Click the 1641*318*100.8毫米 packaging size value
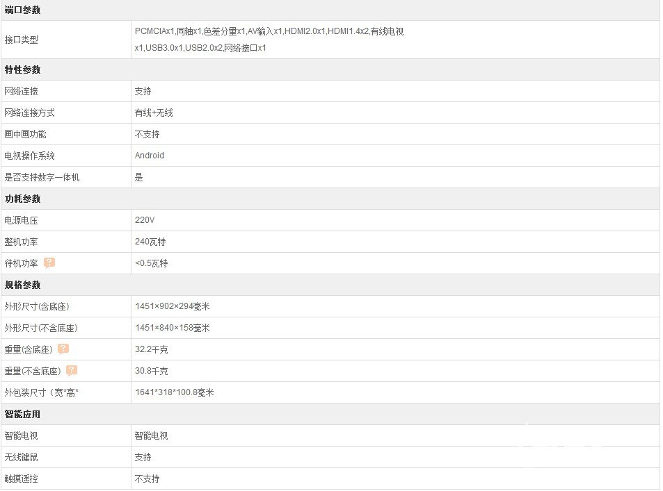This screenshot has width=663, height=491. tap(174, 392)
